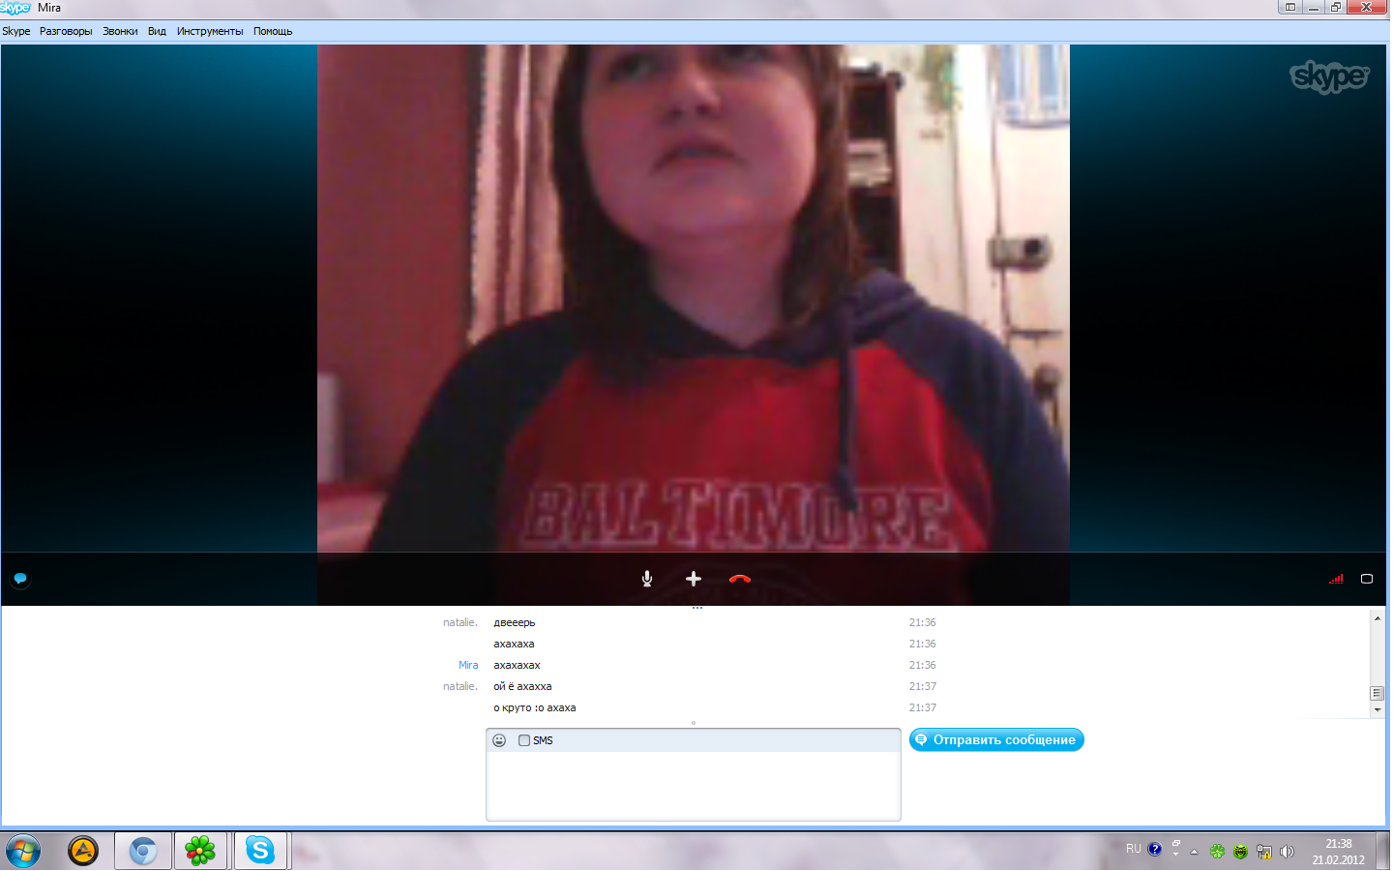Enable the SMS checkbox
This screenshot has height=871, width=1393.
[524, 740]
